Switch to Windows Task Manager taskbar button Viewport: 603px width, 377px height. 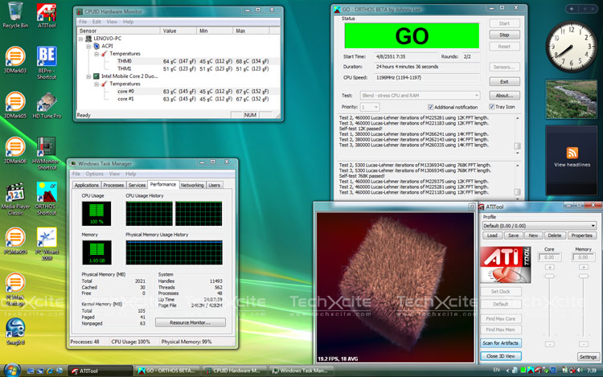301,371
